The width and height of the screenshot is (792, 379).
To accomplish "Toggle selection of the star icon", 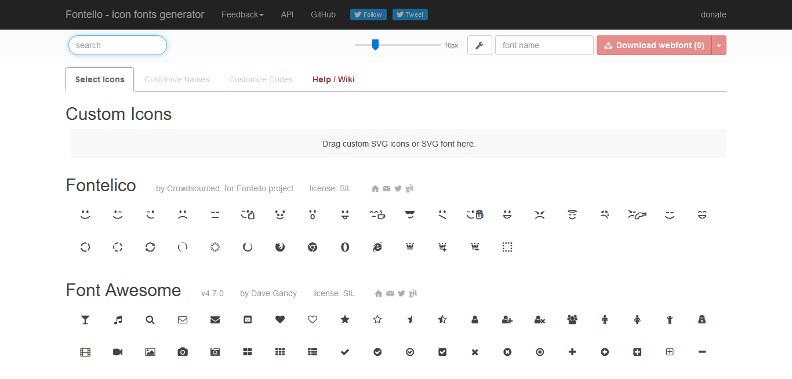I will click(x=345, y=319).
